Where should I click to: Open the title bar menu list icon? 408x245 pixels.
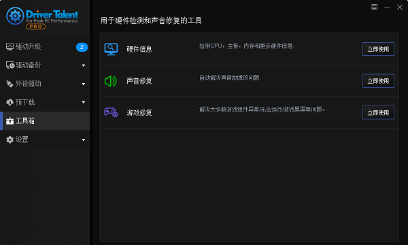(374, 7)
